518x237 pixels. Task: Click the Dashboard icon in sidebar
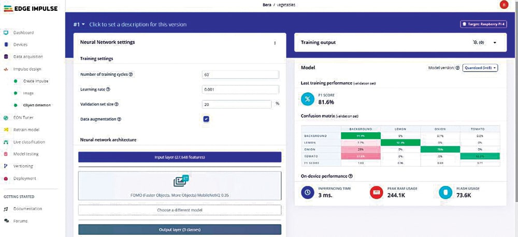point(6,33)
